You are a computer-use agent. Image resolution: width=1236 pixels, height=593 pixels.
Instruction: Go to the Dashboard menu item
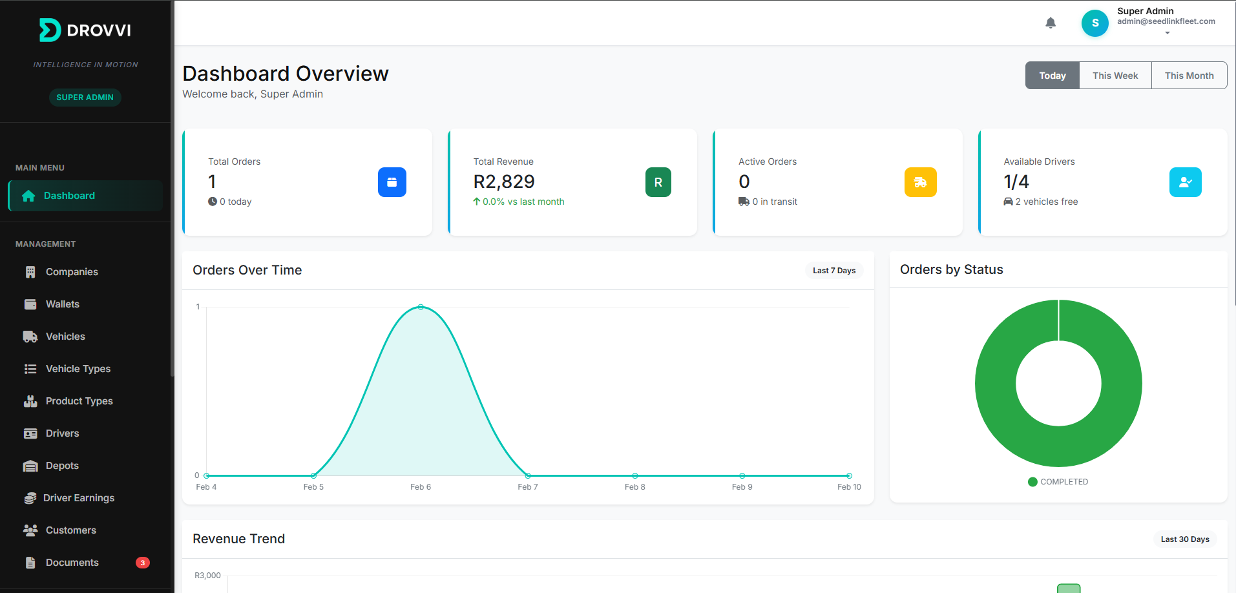point(85,196)
